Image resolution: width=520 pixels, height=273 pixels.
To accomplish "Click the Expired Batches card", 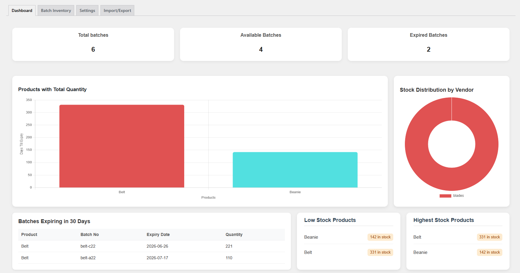I will coord(428,44).
